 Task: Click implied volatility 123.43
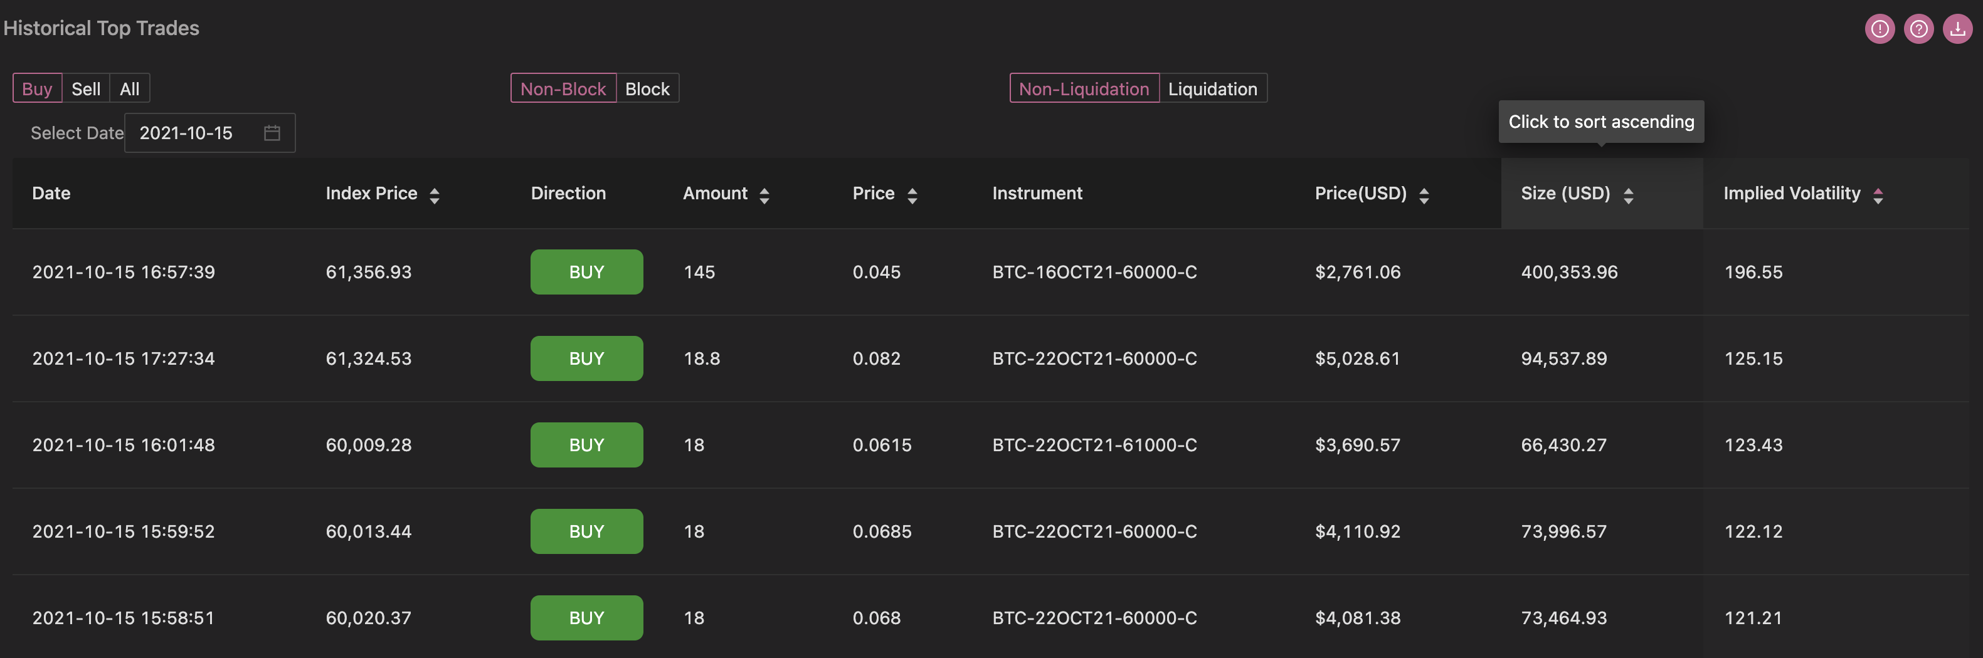coord(1753,445)
